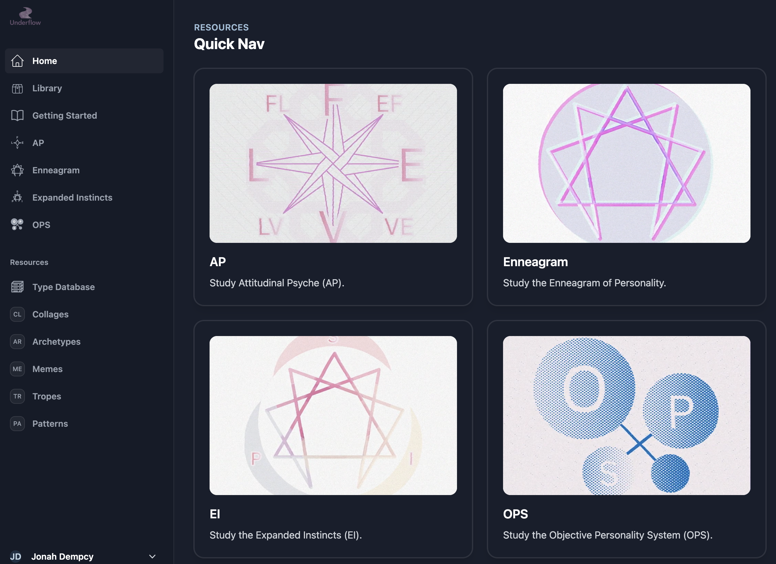Image resolution: width=776 pixels, height=564 pixels.
Task: Click the Enneagram star icon in sidebar
Action: [17, 170]
